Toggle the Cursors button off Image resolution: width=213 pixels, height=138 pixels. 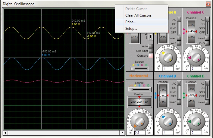pyautogui.click(x=151, y=56)
